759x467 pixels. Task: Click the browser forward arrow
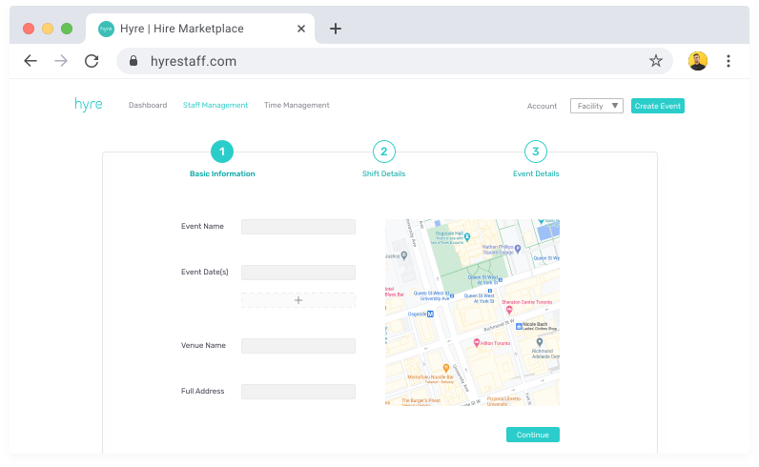coord(61,61)
